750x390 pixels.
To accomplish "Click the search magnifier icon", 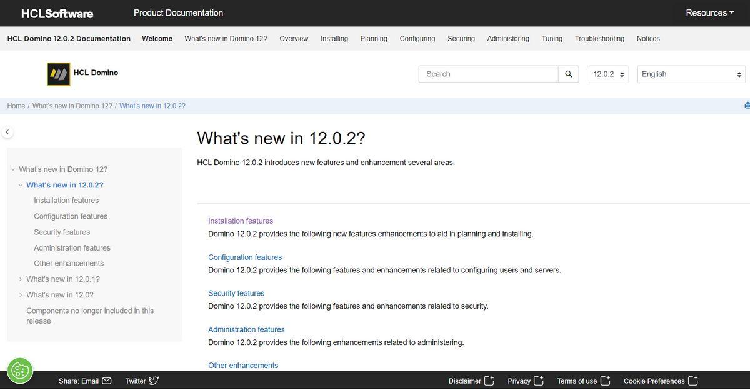I will 568,74.
